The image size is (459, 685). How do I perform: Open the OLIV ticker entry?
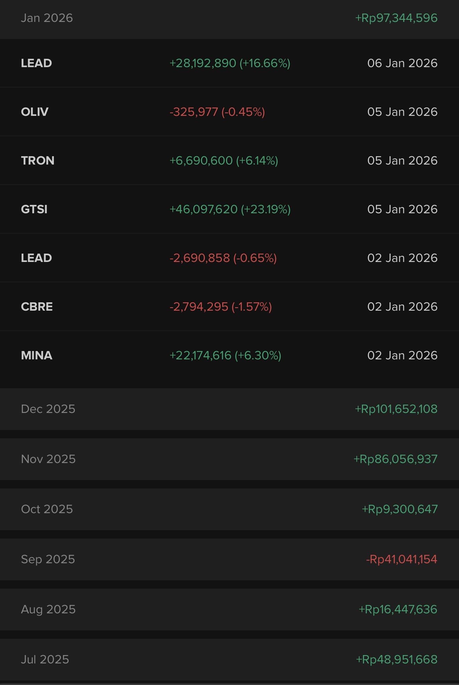[x=35, y=112]
